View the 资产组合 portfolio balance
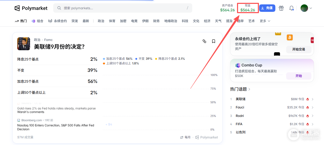 tap(227, 8)
